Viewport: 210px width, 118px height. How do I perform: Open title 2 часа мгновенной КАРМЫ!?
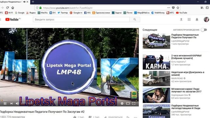click(x=186, y=57)
